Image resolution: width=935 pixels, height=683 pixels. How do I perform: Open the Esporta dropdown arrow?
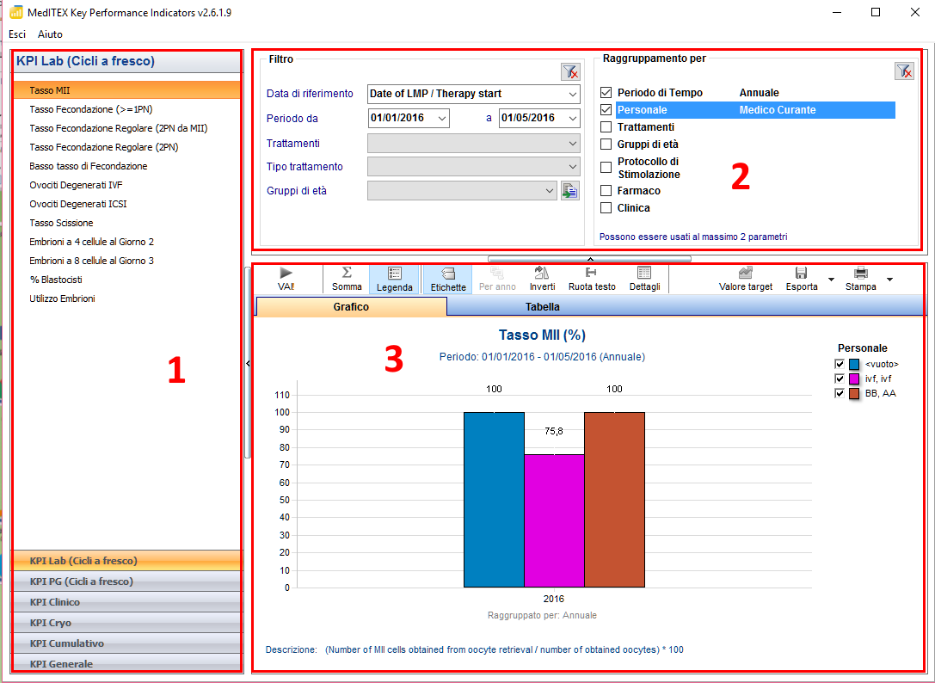click(x=831, y=280)
